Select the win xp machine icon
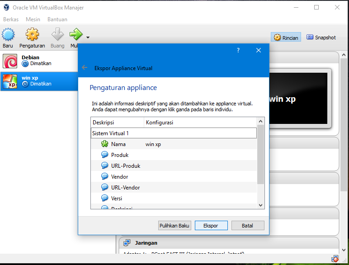 click(10, 81)
